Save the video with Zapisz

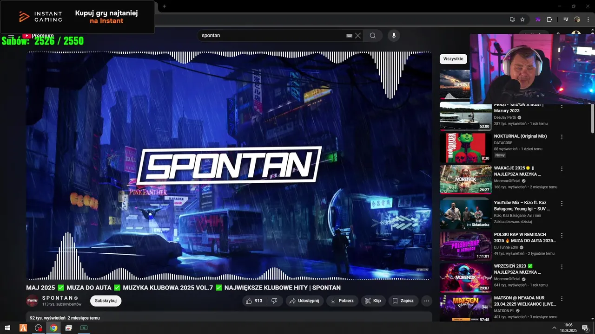point(403,301)
